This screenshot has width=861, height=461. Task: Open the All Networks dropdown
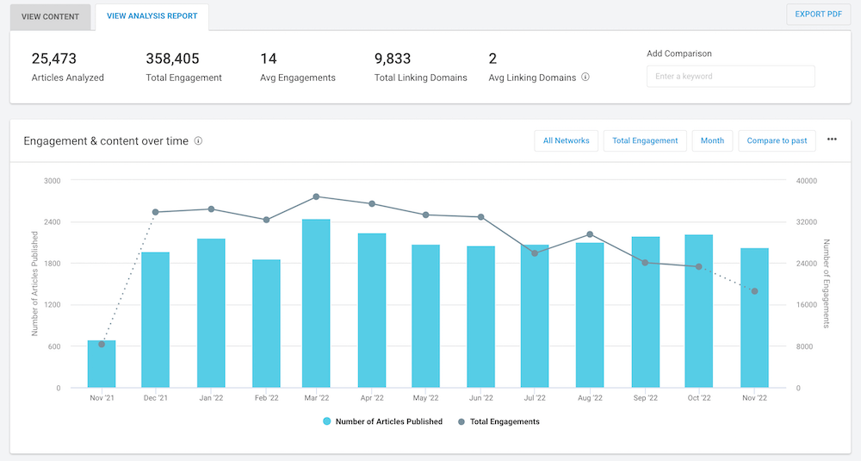tap(566, 140)
